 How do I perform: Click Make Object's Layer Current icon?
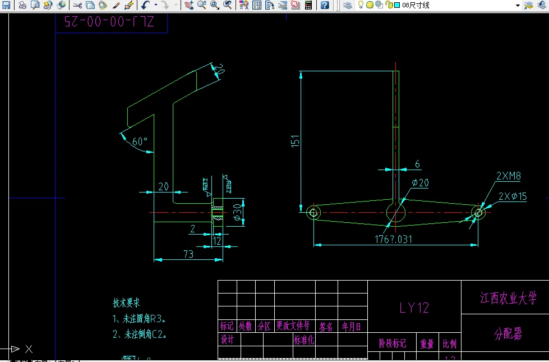tap(529, 5)
